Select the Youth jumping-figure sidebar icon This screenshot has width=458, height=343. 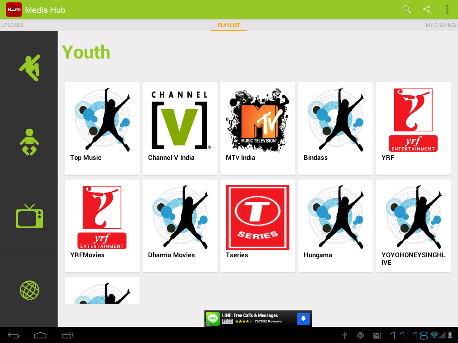point(30,68)
